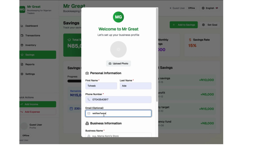Open the Dashboard menu item
The height and width of the screenshot is (146, 259).
click(x=38, y=26)
